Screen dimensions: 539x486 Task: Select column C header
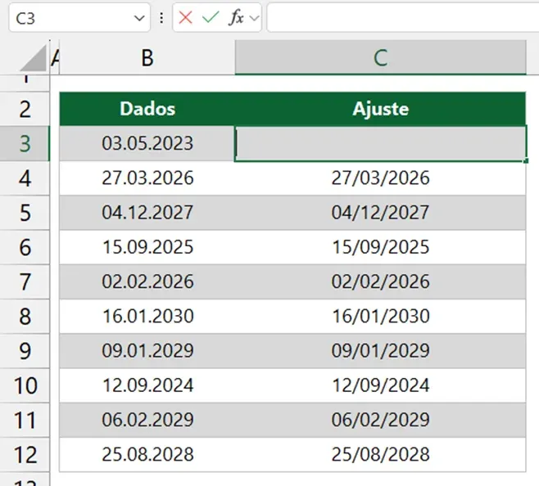tap(381, 58)
